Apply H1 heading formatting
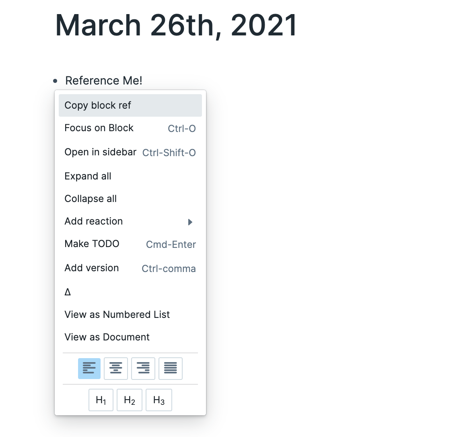453x437 pixels. click(101, 400)
